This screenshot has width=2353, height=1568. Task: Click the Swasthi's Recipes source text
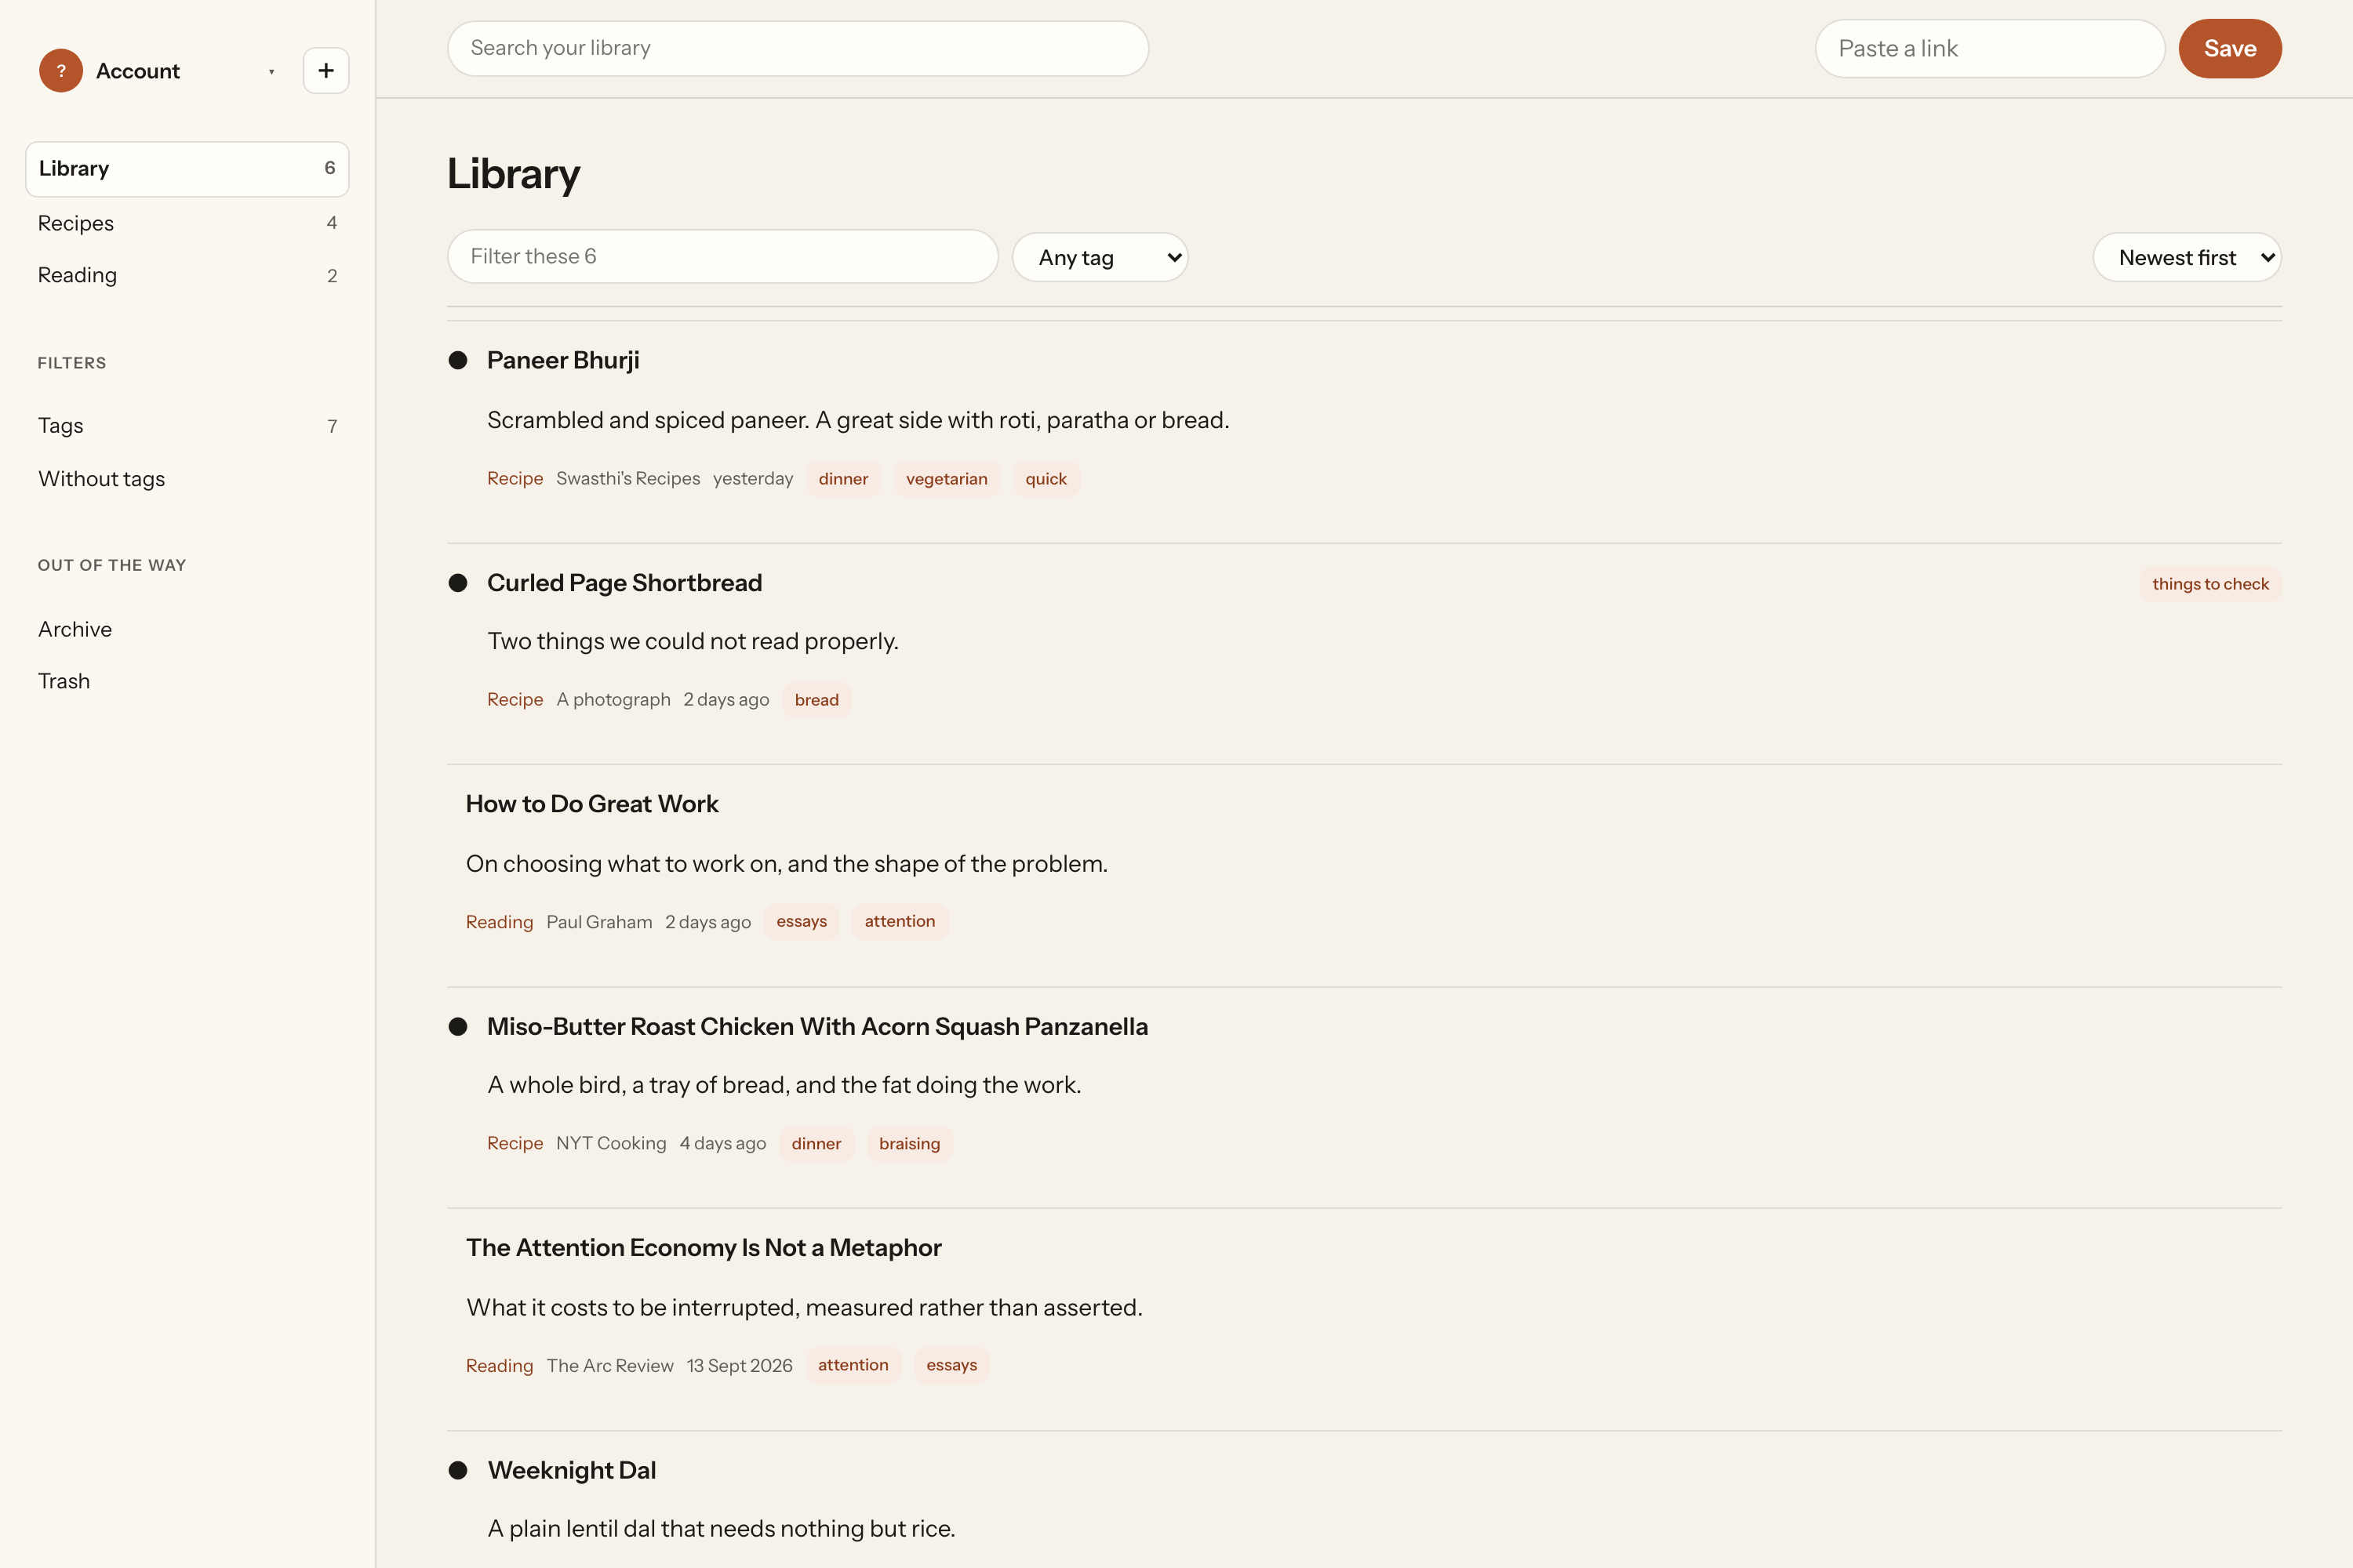[x=628, y=479]
